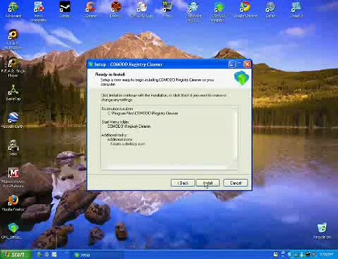Click the third Quick Launch icon
The width and height of the screenshot is (338, 259).
54,255
